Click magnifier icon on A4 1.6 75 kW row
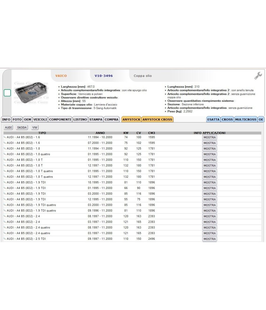Screen dimensions: 266x310 [x=5, y=143]
